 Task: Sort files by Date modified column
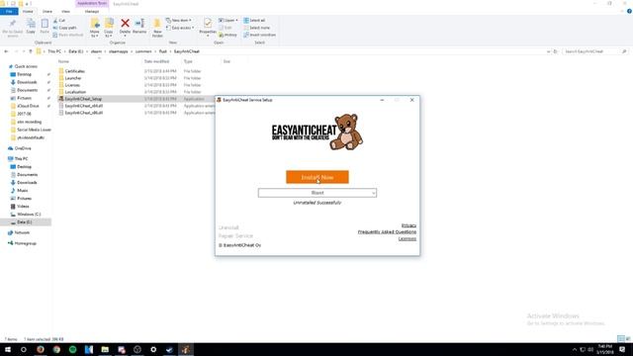coord(156,61)
